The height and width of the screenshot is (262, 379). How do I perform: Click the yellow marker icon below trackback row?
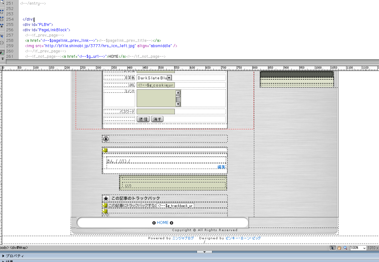(105, 211)
